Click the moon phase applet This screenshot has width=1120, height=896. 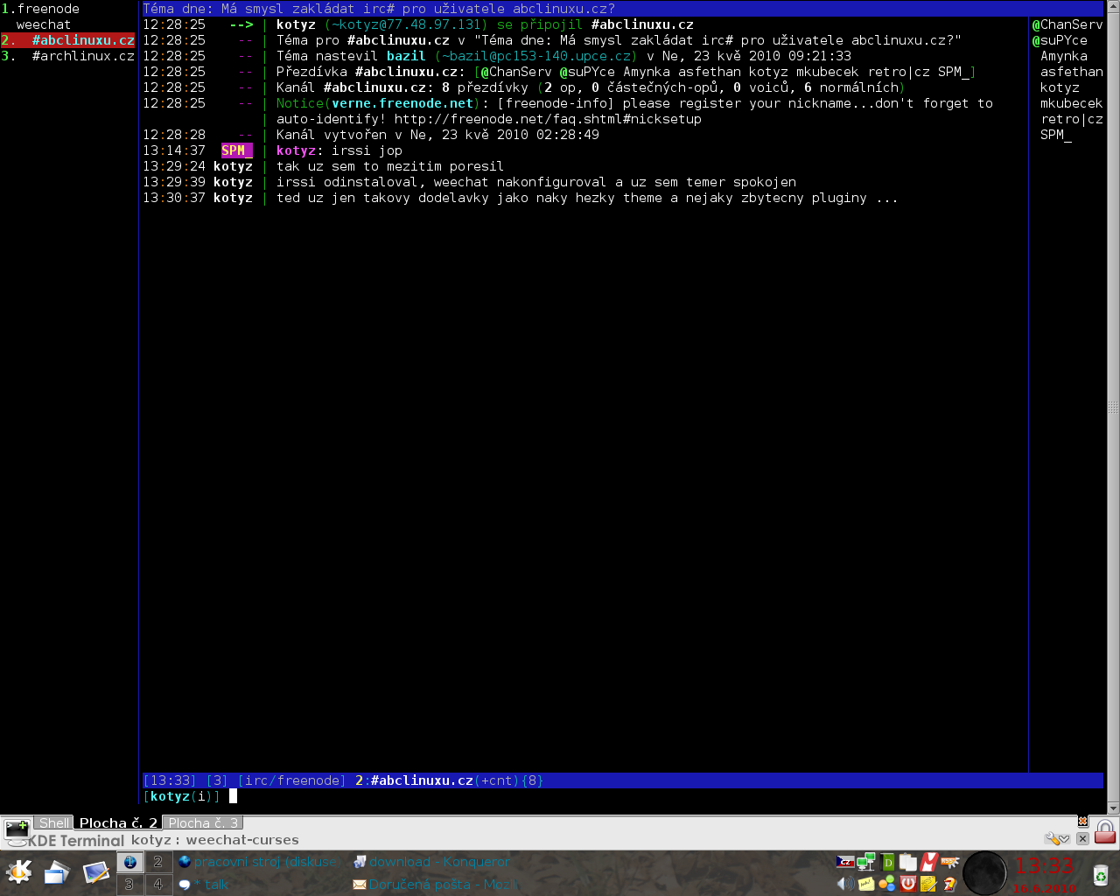[985, 873]
